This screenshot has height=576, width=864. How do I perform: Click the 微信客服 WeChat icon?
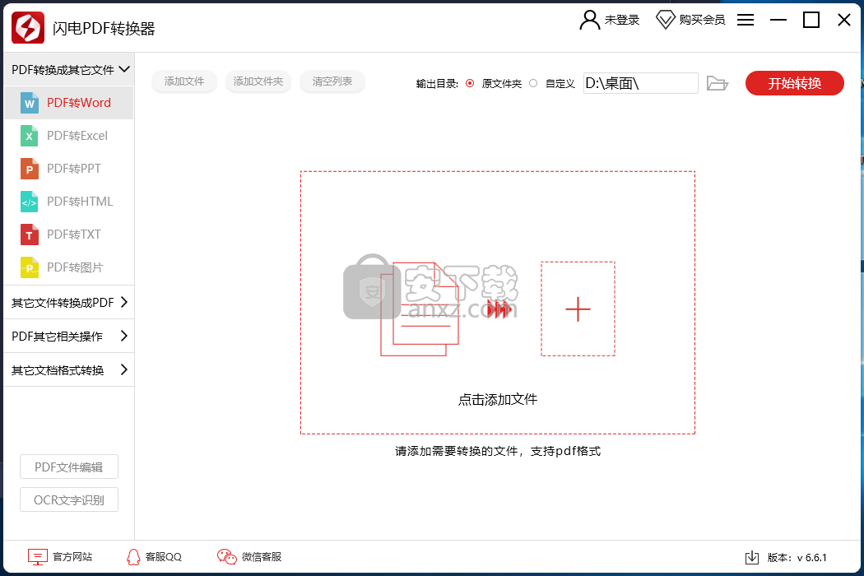click(x=226, y=557)
